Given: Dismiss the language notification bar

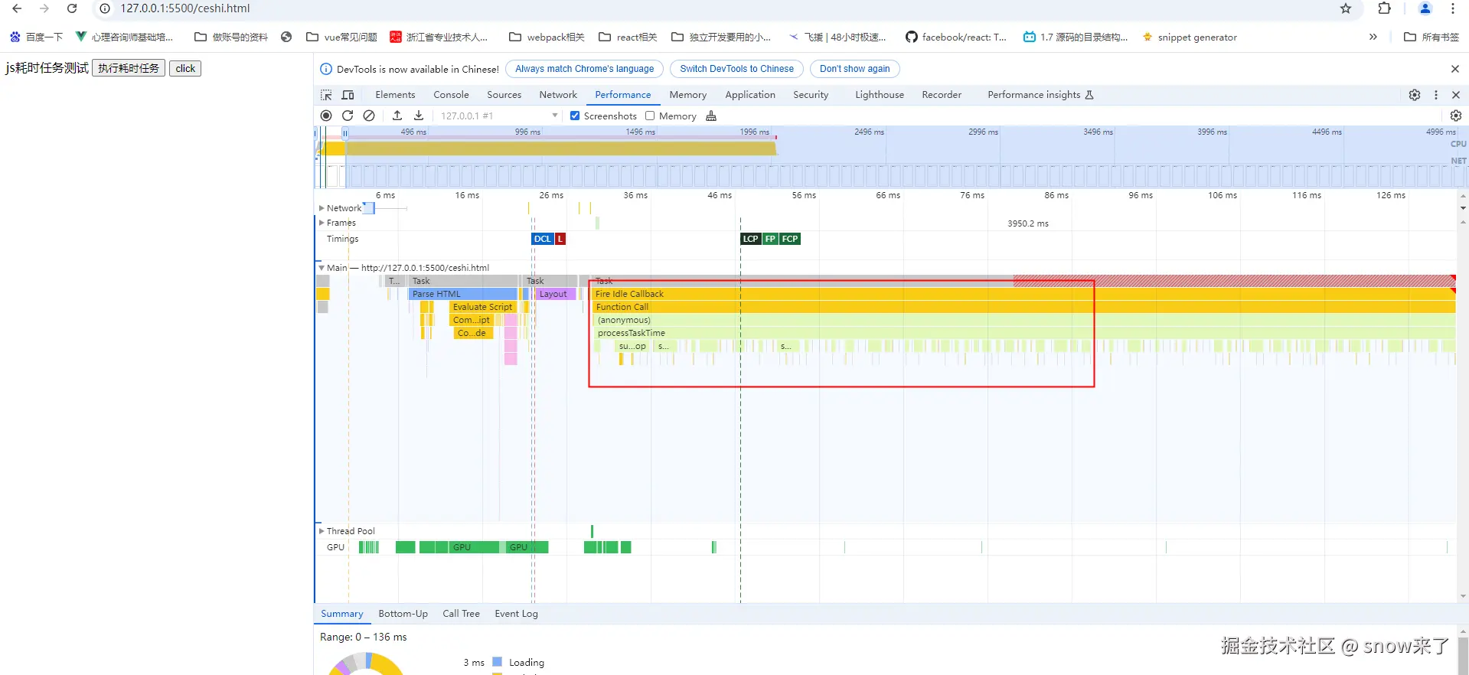Looking at the screenshot, I should [1455, 69].
